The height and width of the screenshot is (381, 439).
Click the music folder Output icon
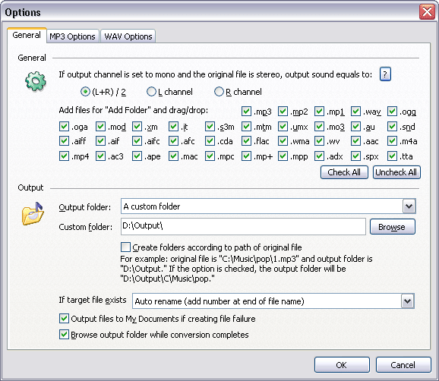33,214
